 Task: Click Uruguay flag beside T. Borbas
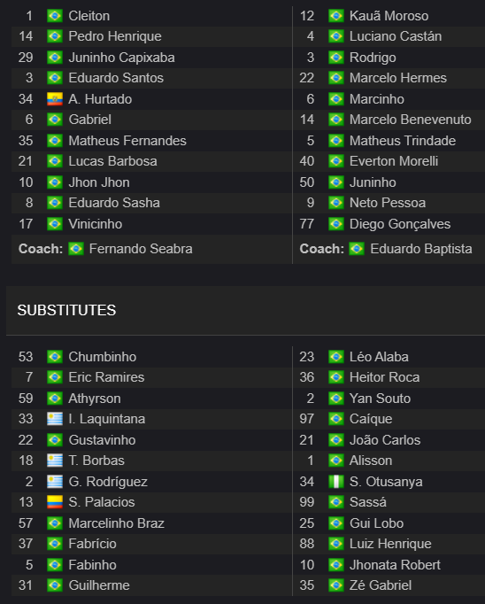click(x=55, y=461)
